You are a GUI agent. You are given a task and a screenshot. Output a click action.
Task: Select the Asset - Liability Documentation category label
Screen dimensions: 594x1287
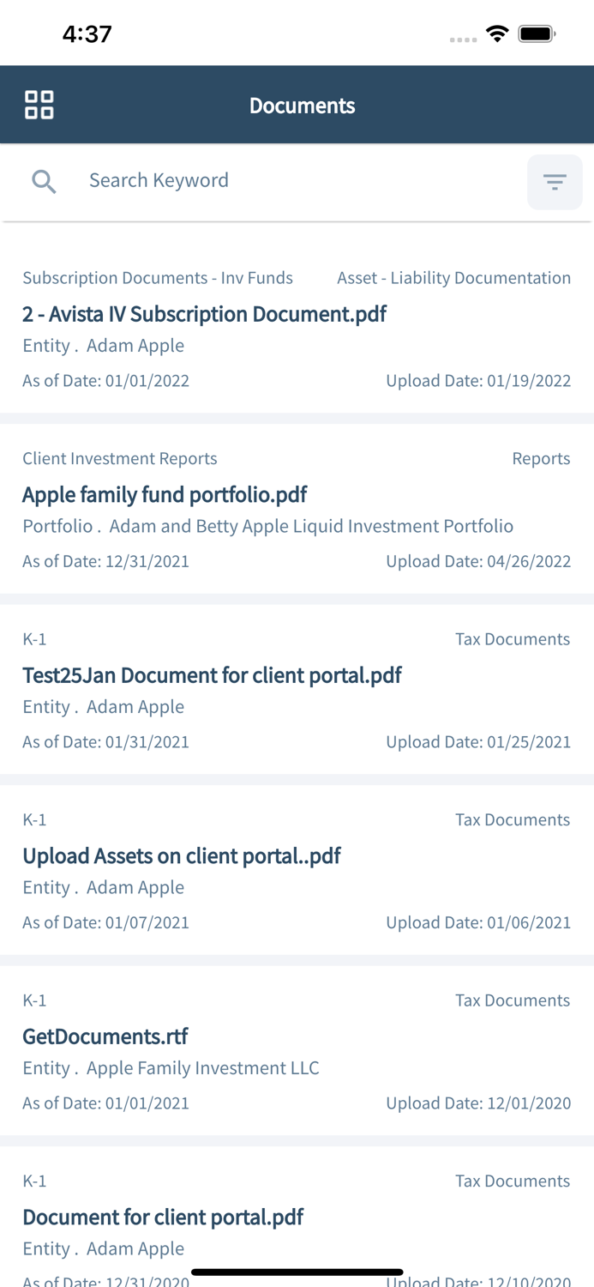pos(453,278)
